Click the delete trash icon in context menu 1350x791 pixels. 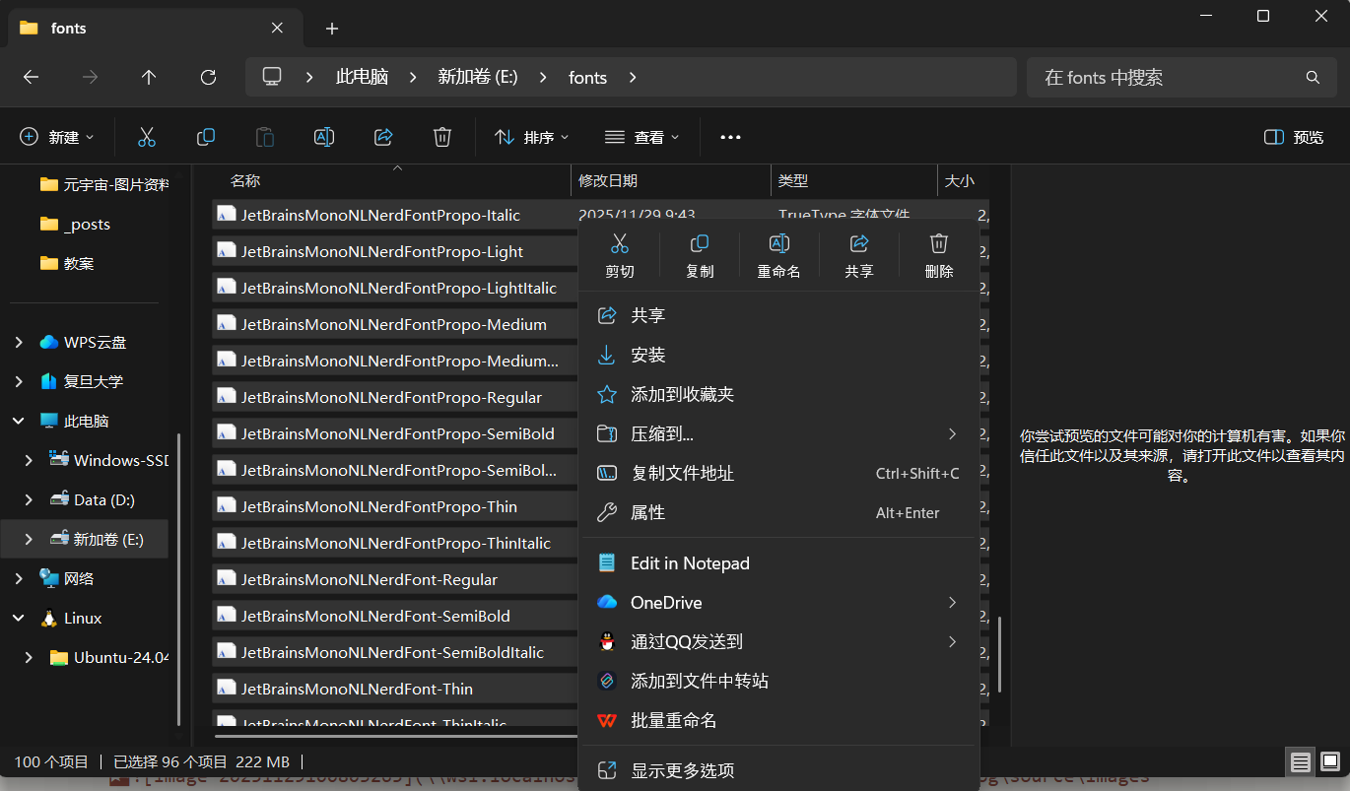(939, 253)
